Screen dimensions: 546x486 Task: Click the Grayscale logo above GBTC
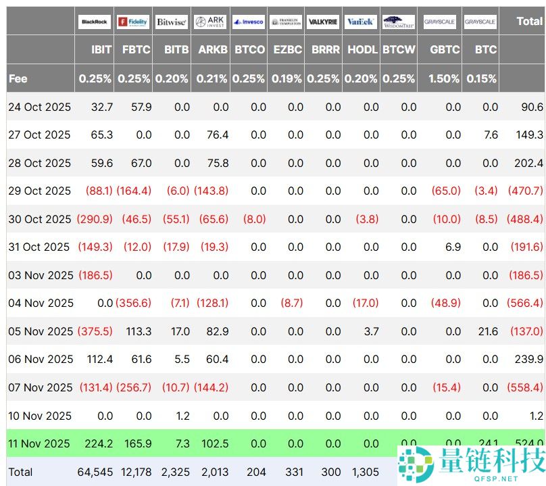(x=440, y=21)
